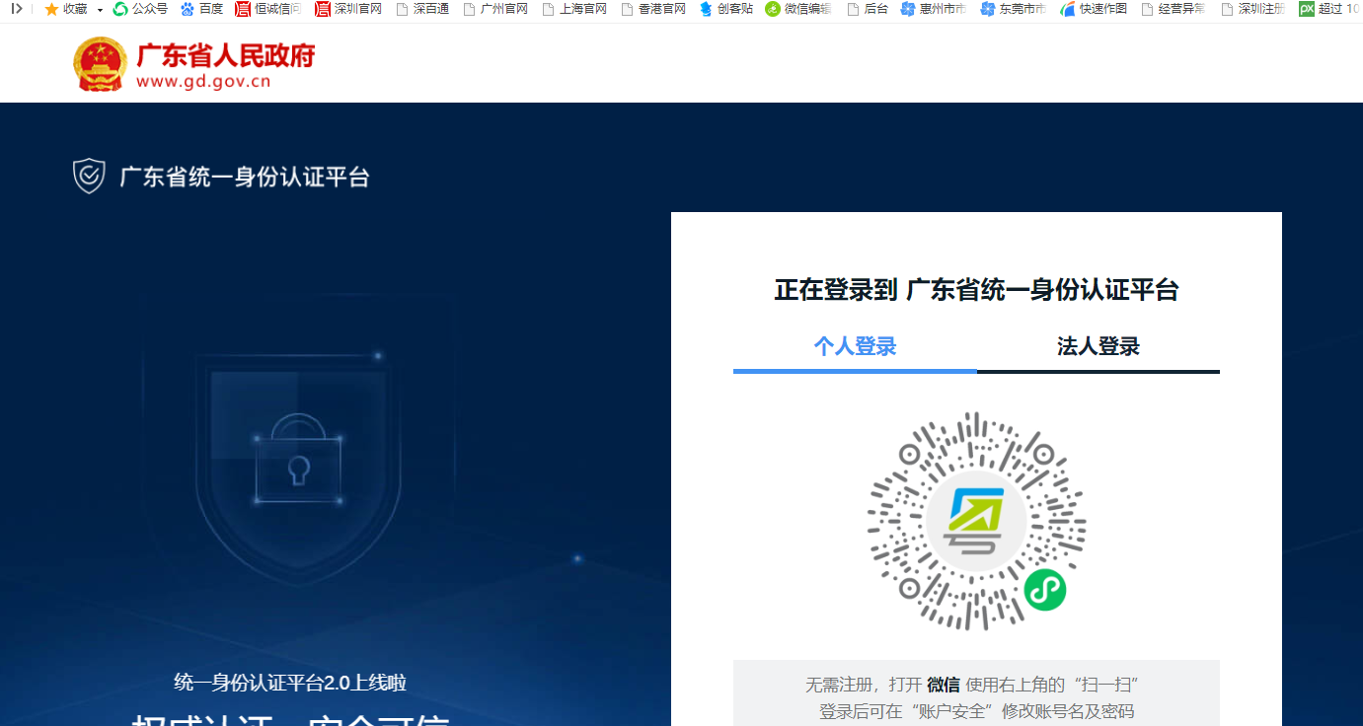Viewport: 1363px width, 726px height.
Task: Click the WeChat mini-program QR code
Action: pos(976,521)
